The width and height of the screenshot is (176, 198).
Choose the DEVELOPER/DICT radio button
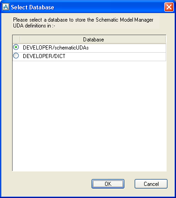point(16,56)
